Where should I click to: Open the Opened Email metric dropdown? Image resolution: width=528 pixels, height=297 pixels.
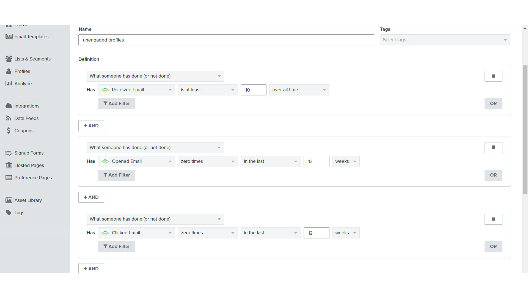point(136,161)
